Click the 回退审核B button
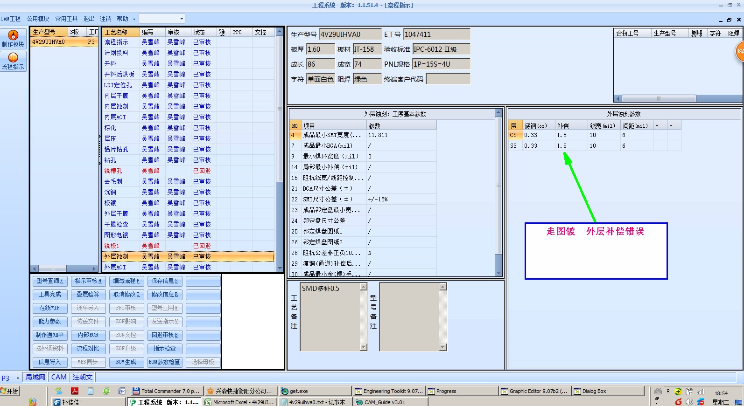The width and height of the screenshot is (744, 406). coord(165,335)
